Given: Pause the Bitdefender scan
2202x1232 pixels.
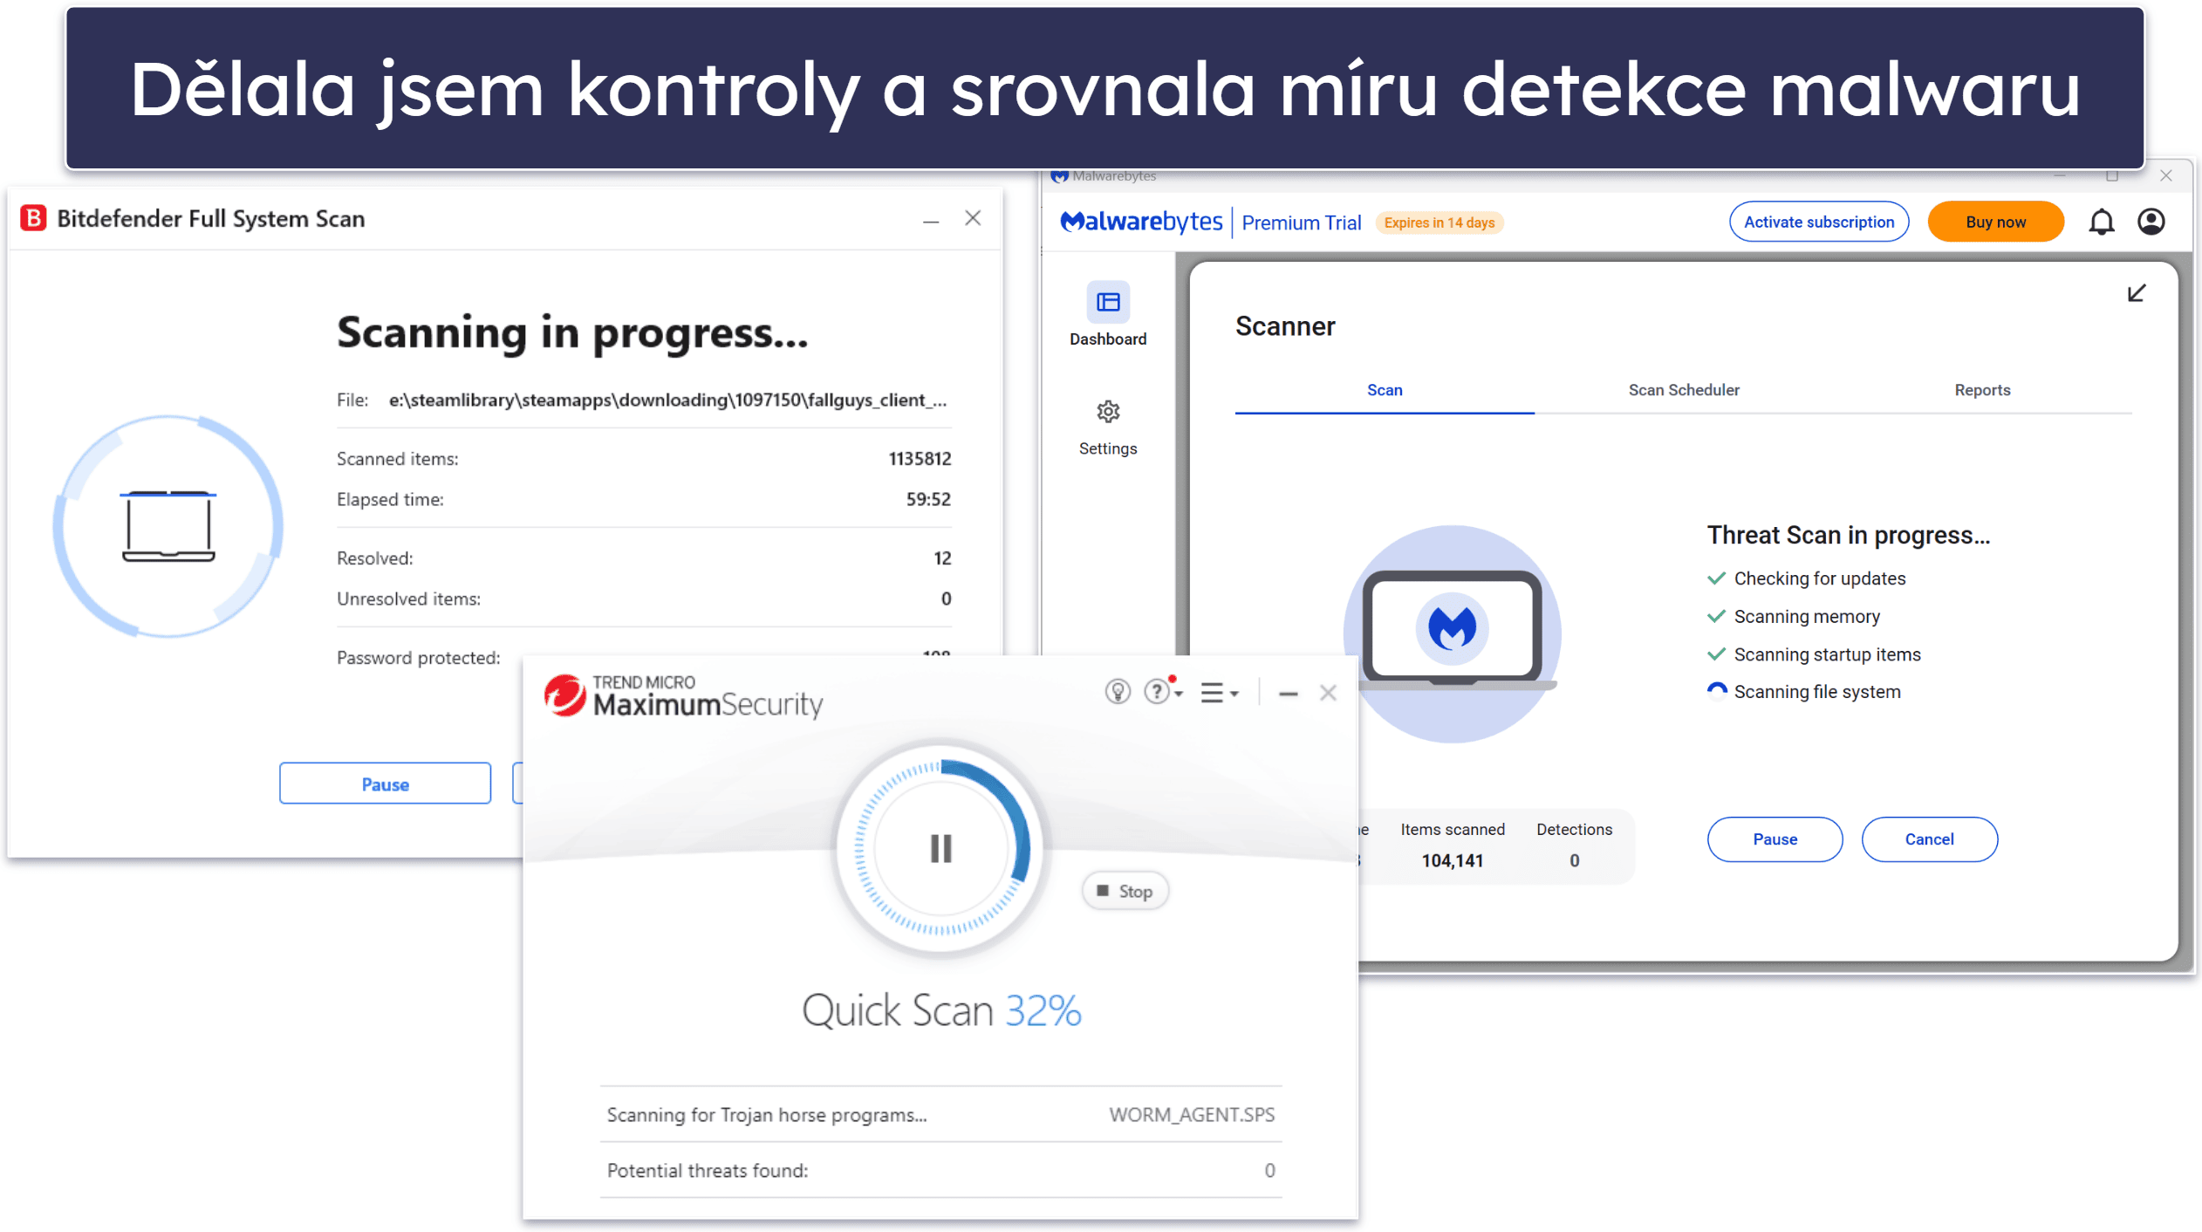Looking at the screenshot, I should [x=385, y=784].
